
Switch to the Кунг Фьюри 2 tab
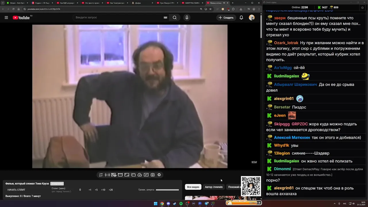click(x=167, y=3)
